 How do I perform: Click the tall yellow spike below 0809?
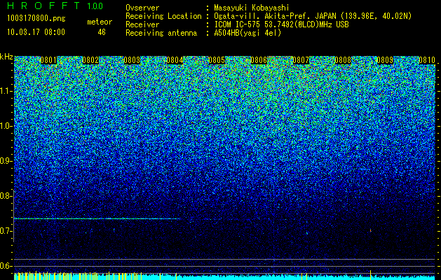pyautogui.click(x=371, y=274)
